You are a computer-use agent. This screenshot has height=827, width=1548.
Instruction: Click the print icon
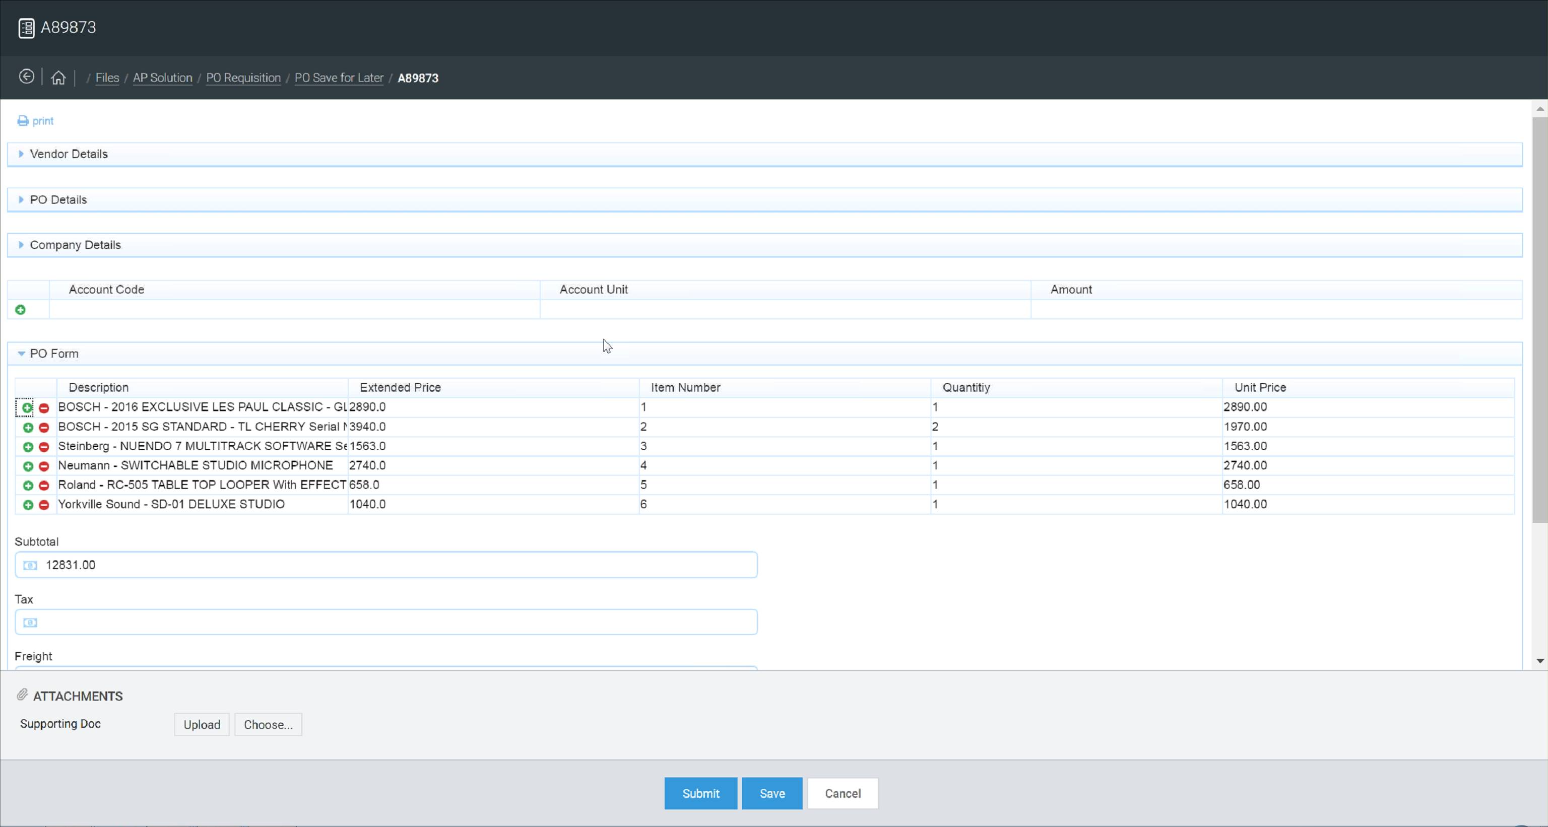point(23,121)
